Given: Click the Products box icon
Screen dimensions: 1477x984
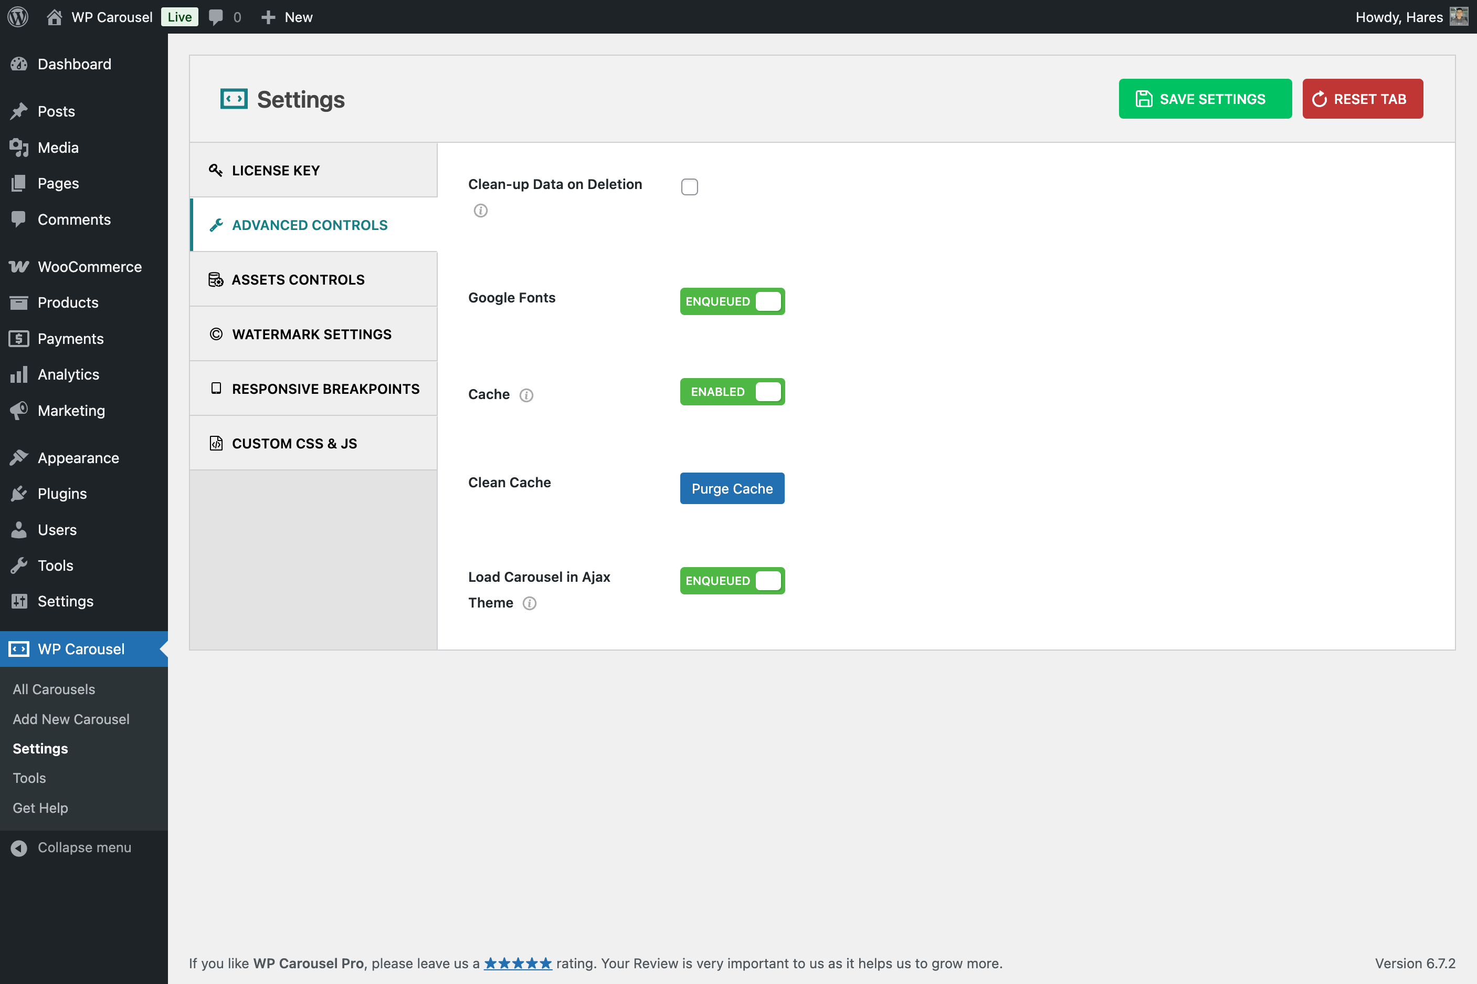Looking at the screenshot, I should point(19,302).
